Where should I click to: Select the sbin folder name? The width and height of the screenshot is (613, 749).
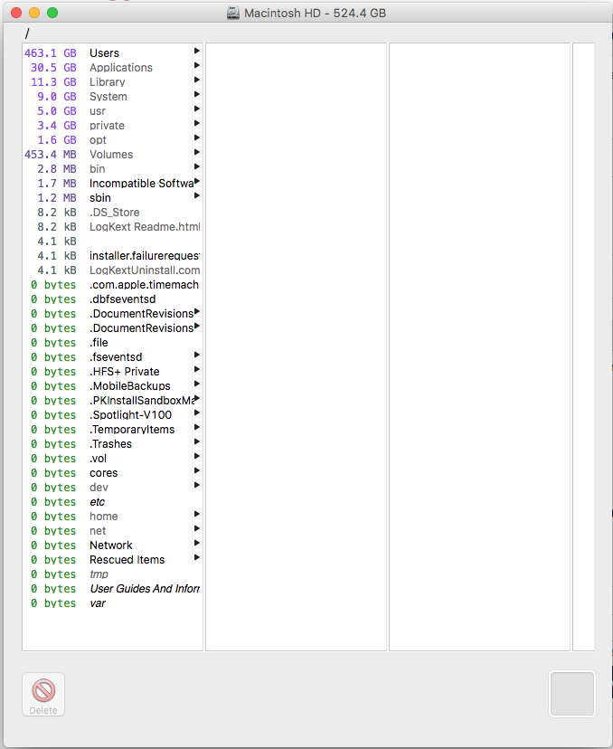(100, 198)
